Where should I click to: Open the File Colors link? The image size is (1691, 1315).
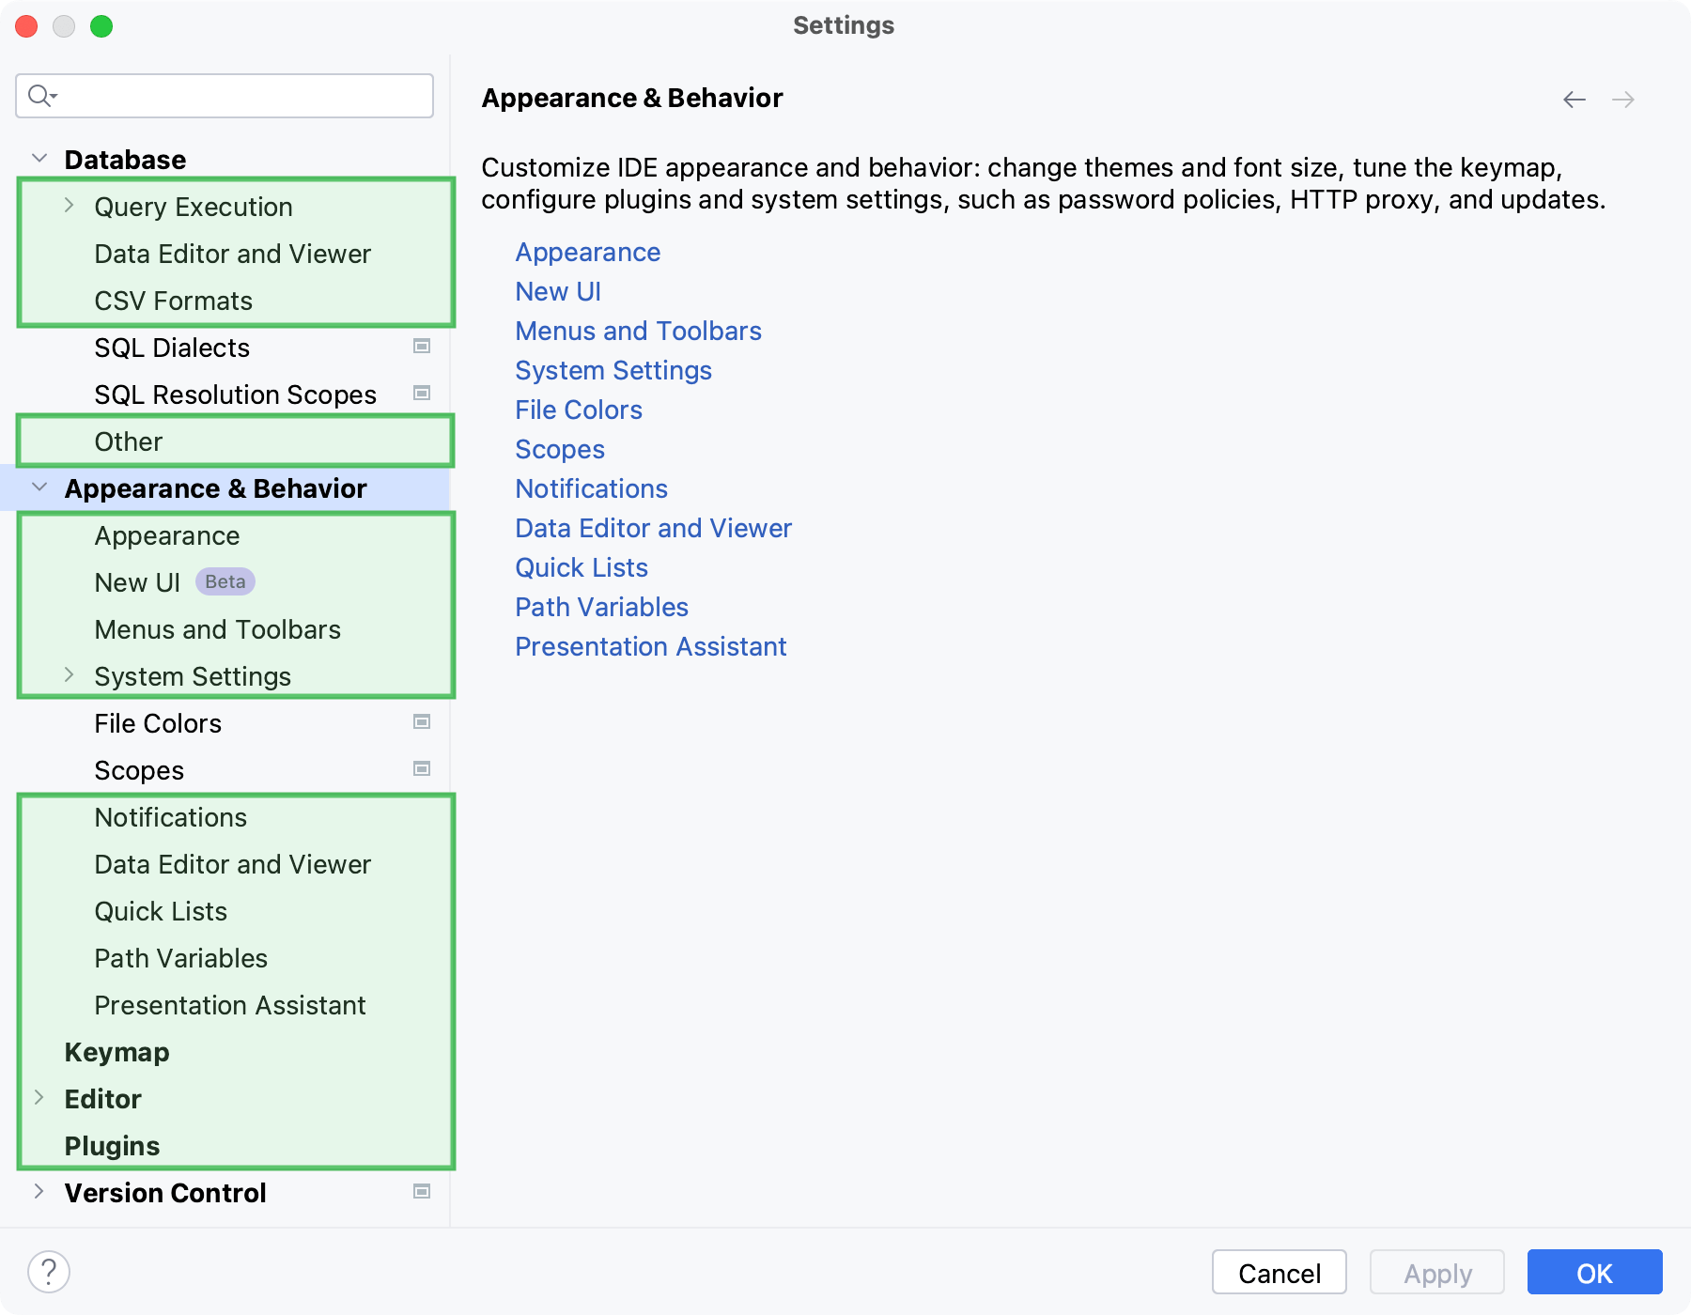(579, 410)
